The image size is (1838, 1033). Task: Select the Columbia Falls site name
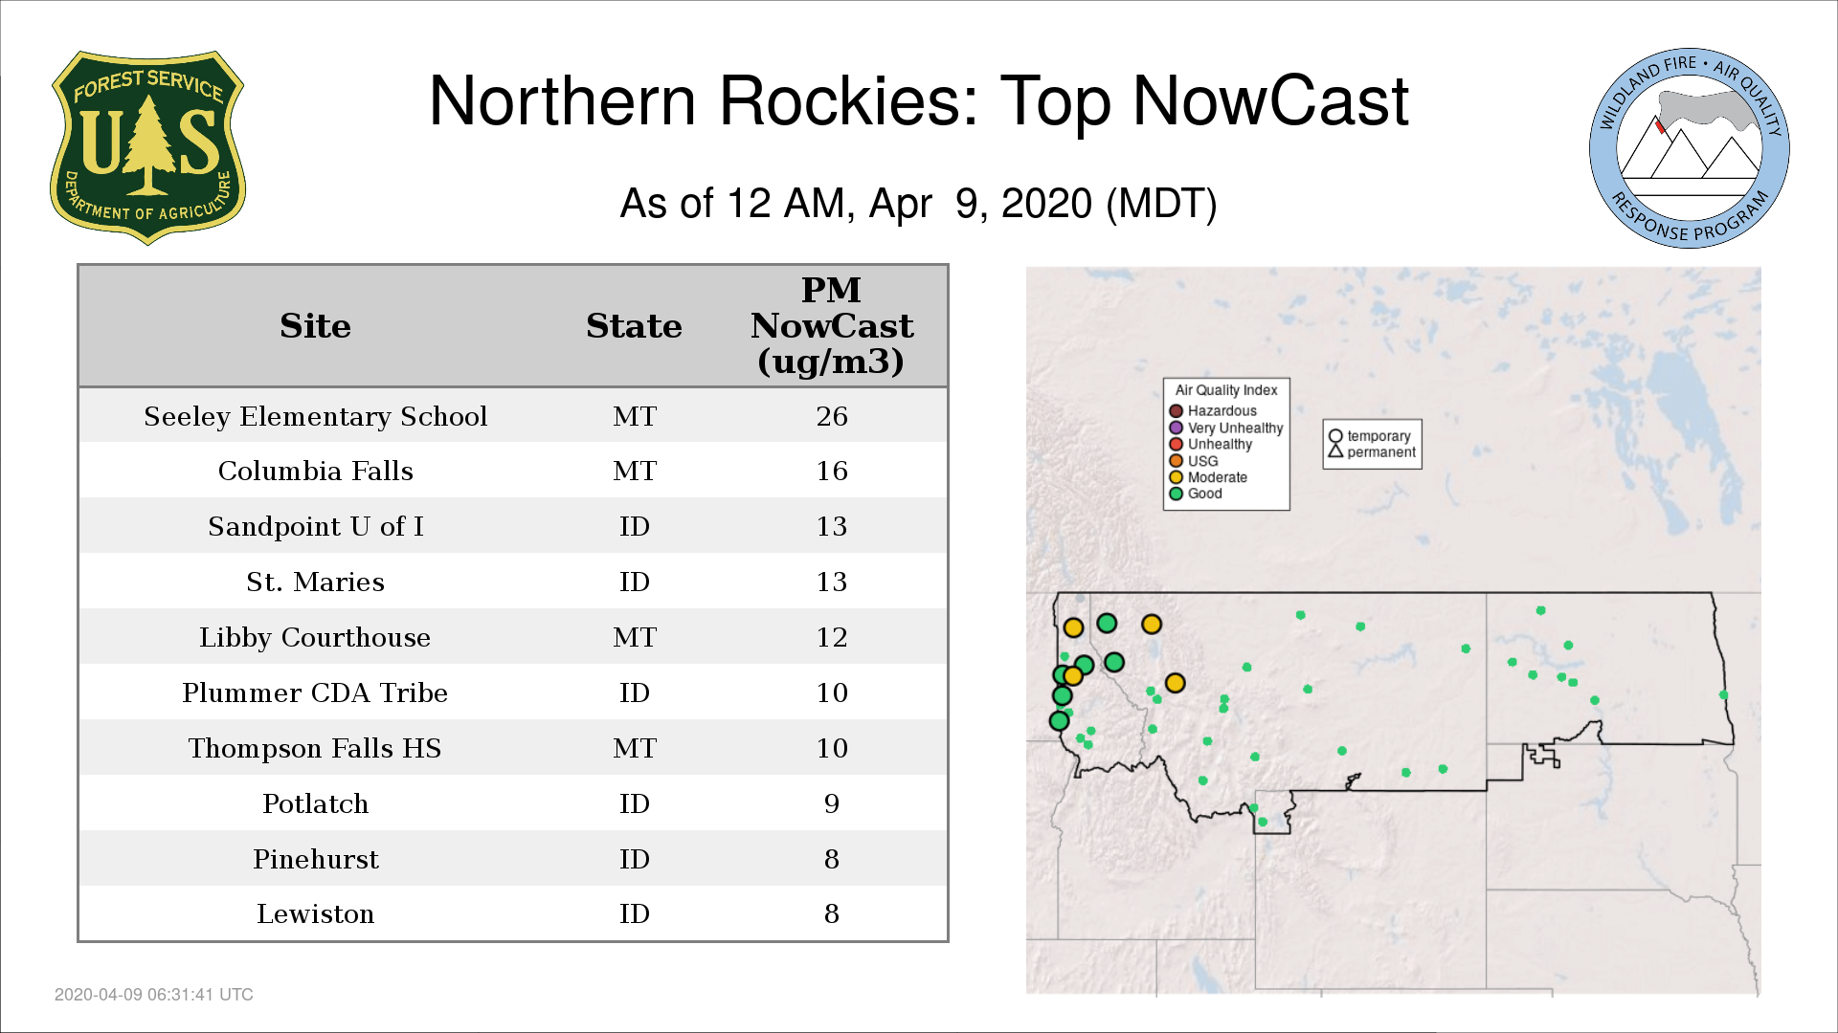315,471
